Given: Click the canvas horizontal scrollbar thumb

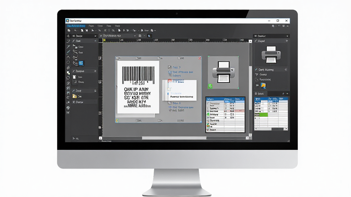Looking at the screenshot, I should (x=174, y=138).
